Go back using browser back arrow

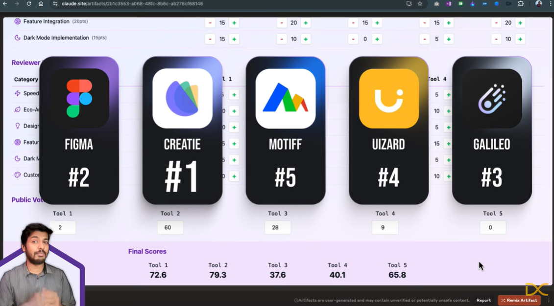5,3
